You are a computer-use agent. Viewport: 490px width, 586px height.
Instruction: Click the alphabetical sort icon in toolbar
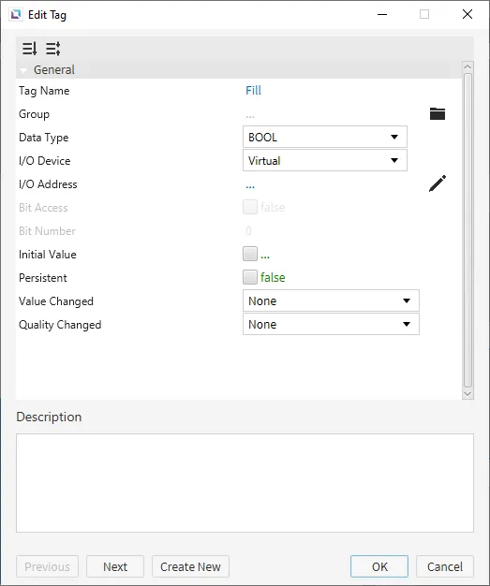tap(30, 49)
